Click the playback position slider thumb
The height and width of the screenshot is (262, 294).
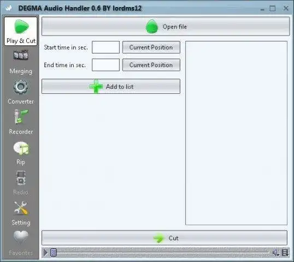(54, 253)
